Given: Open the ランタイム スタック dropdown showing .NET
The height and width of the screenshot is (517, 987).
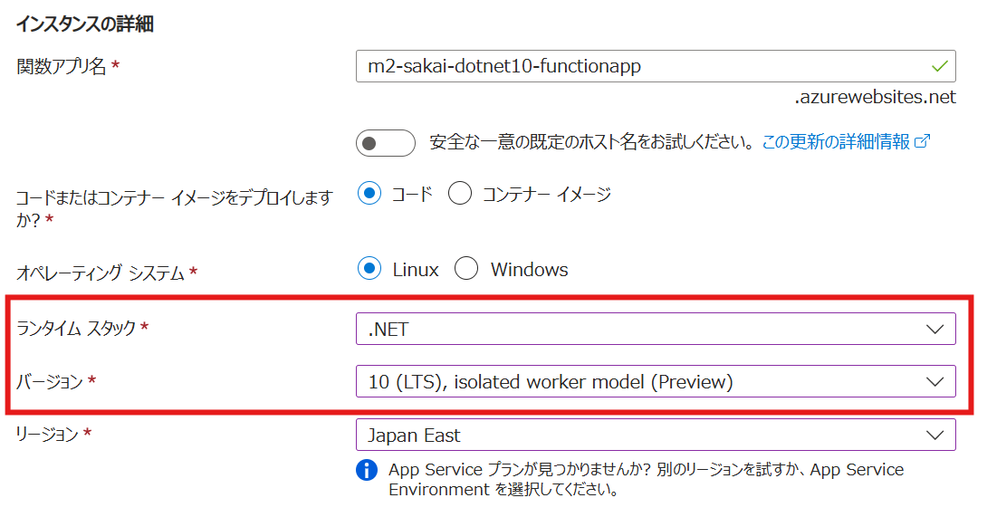Looking at the screenshot, I should [656, 329].
